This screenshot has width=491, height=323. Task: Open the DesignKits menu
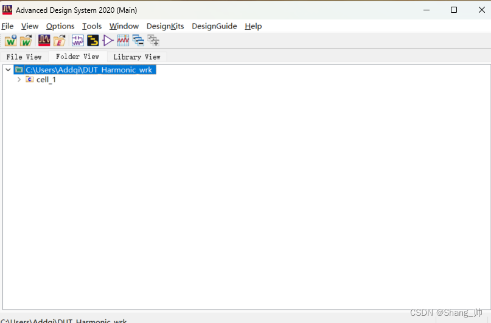[x=165, y=26]
